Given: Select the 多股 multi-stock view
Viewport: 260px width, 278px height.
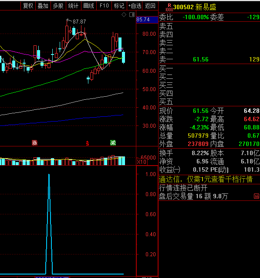Looking at the screenshot, I should coord(58,6).
